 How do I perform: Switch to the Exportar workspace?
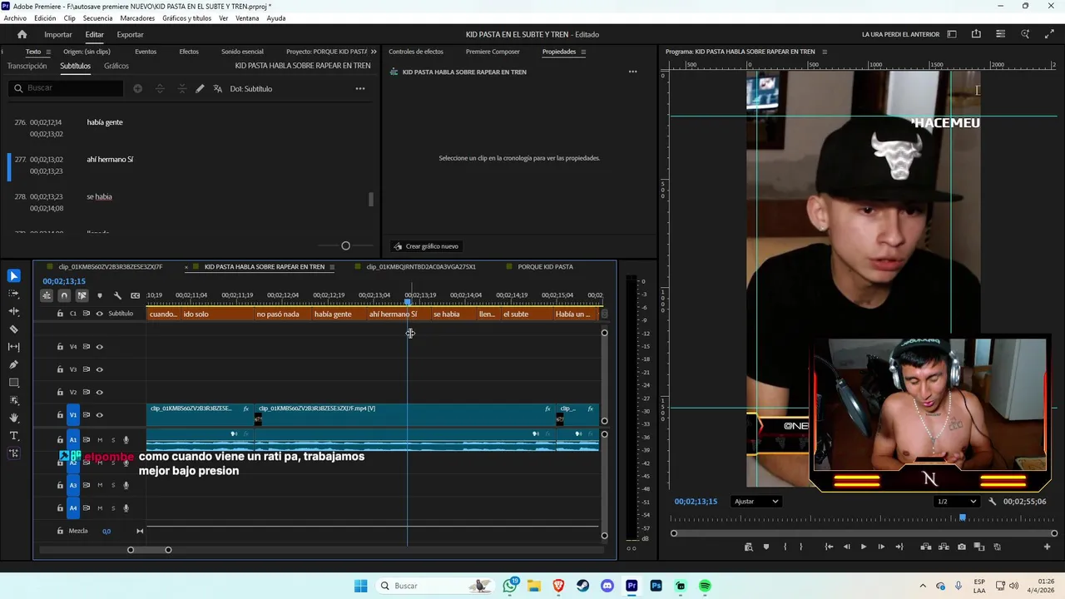[130, 34]
